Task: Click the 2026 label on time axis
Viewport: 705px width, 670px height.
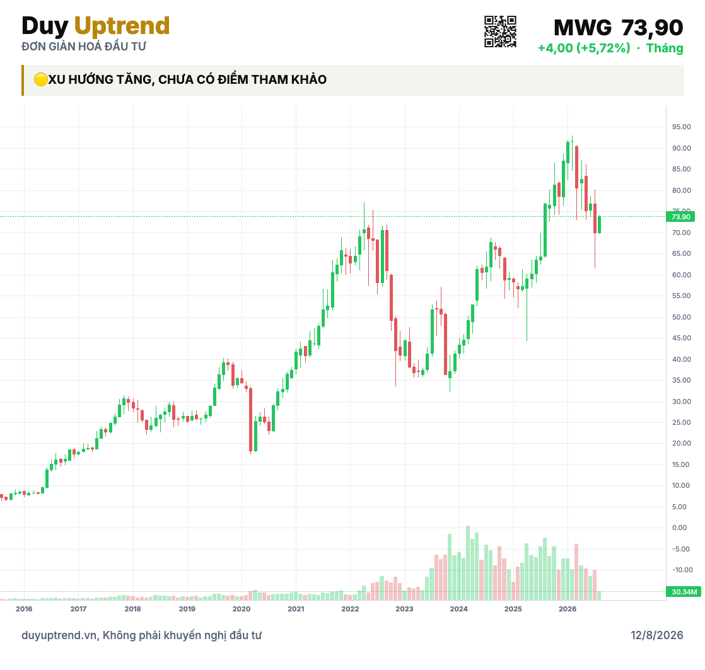Action: [568, 609]
